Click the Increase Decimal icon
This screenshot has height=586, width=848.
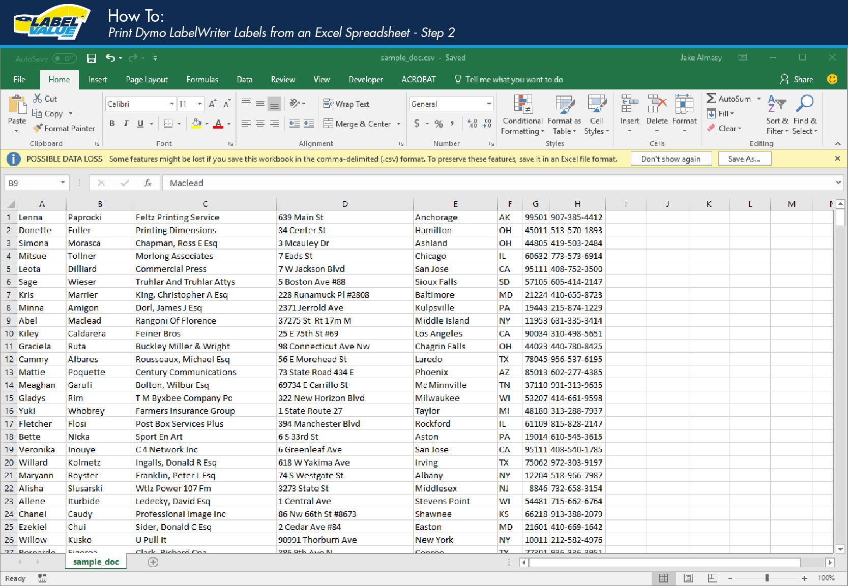[x=472, y=124]
